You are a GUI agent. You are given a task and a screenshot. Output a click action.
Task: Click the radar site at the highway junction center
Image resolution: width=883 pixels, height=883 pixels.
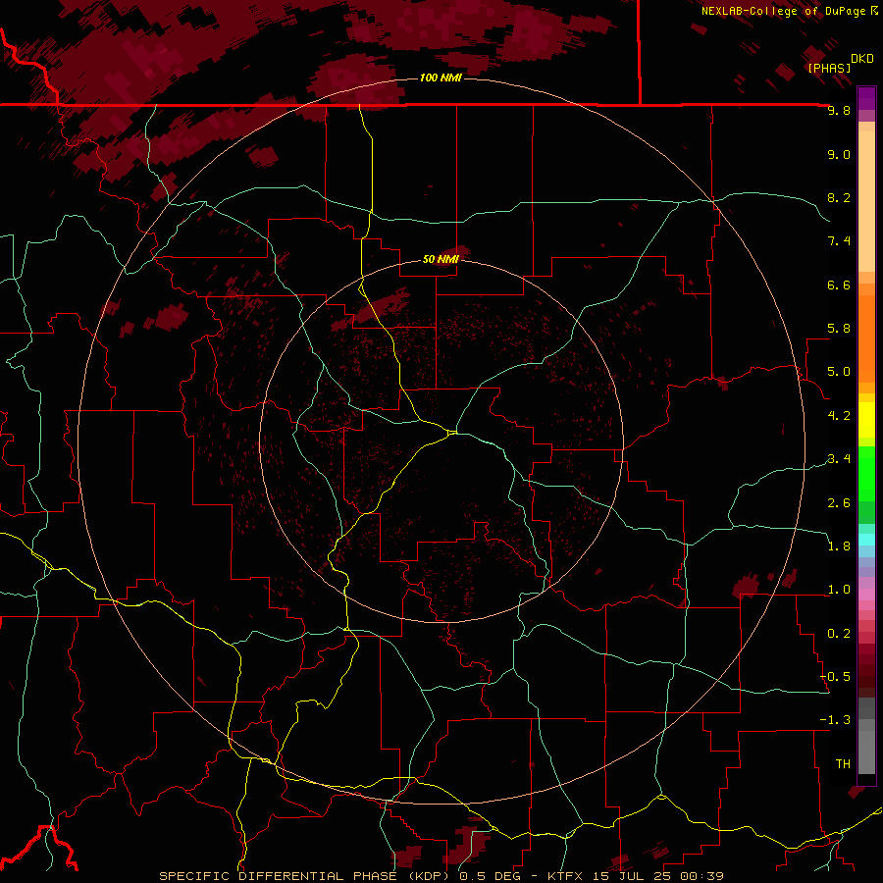coord(452,432)
